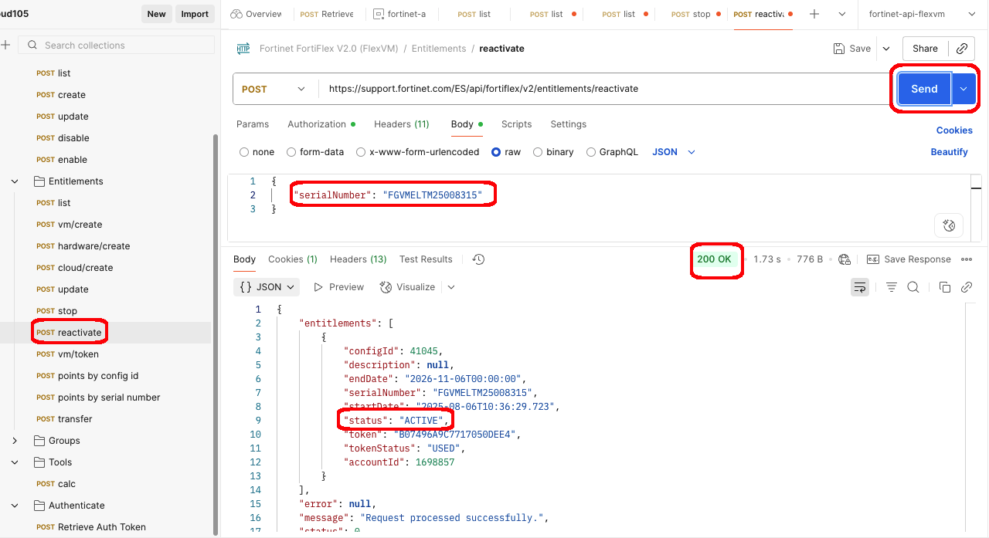Focus the Search collections field
Image resolution: width=989 pixels, height=538 pixels.
116,46
